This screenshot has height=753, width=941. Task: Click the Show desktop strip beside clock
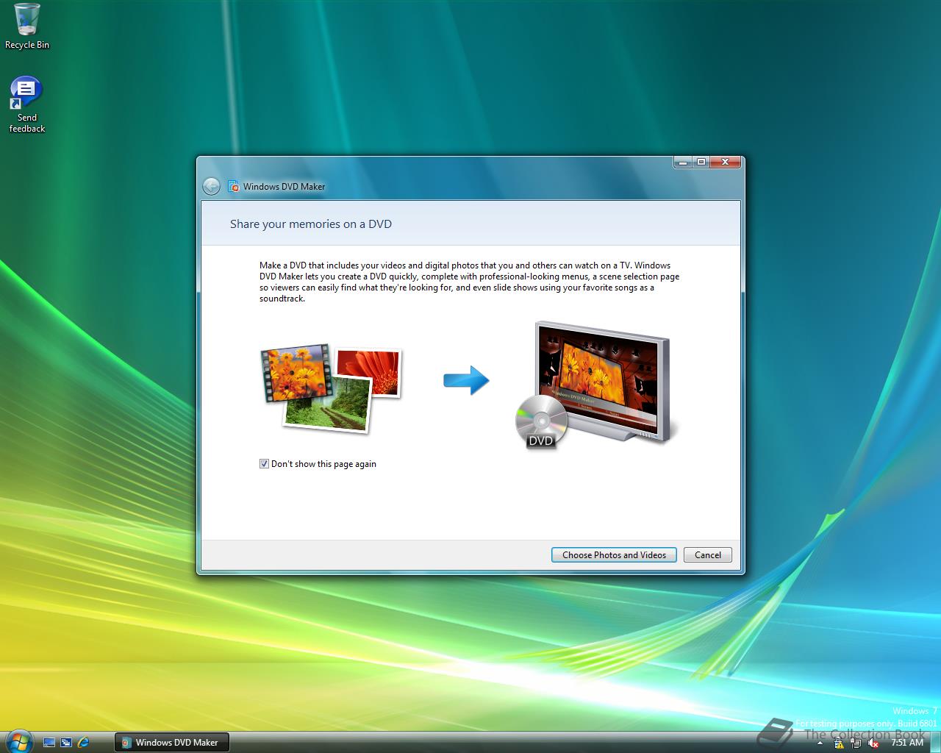click(935, 743)
